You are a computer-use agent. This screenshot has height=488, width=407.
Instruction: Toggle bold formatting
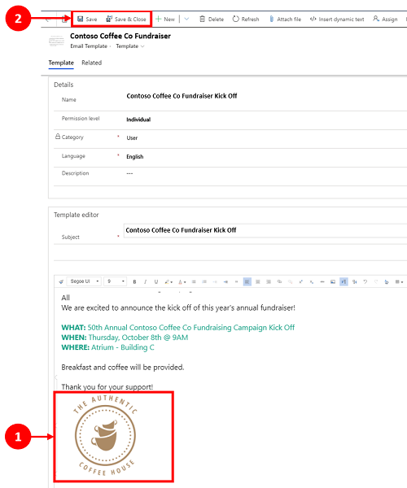(134, 281)
